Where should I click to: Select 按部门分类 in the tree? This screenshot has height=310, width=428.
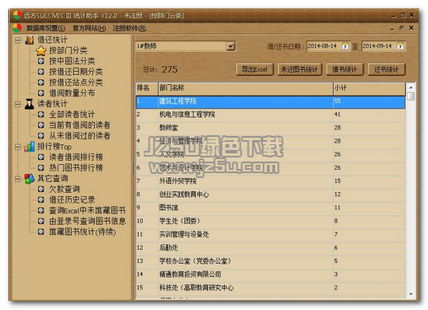click(x=68, y=50)
